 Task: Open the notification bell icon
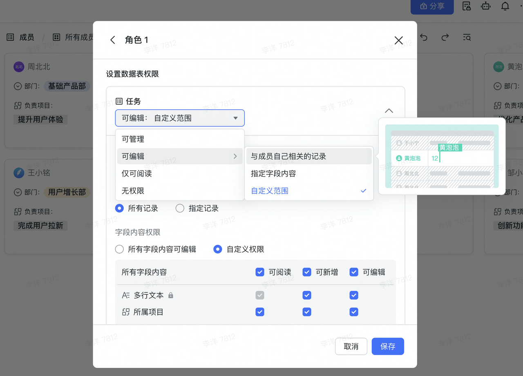point(505,6)
